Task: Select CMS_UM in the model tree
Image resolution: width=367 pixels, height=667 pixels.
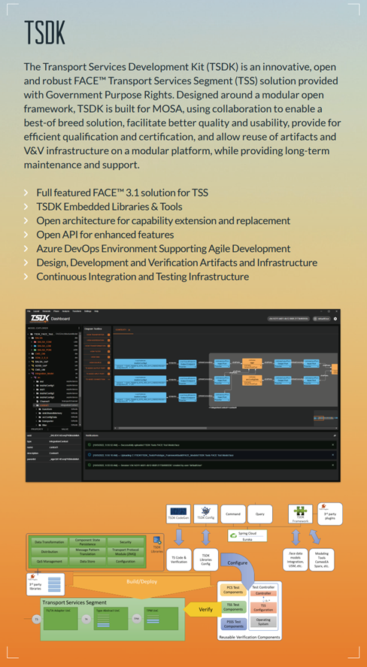Action: 40,370
